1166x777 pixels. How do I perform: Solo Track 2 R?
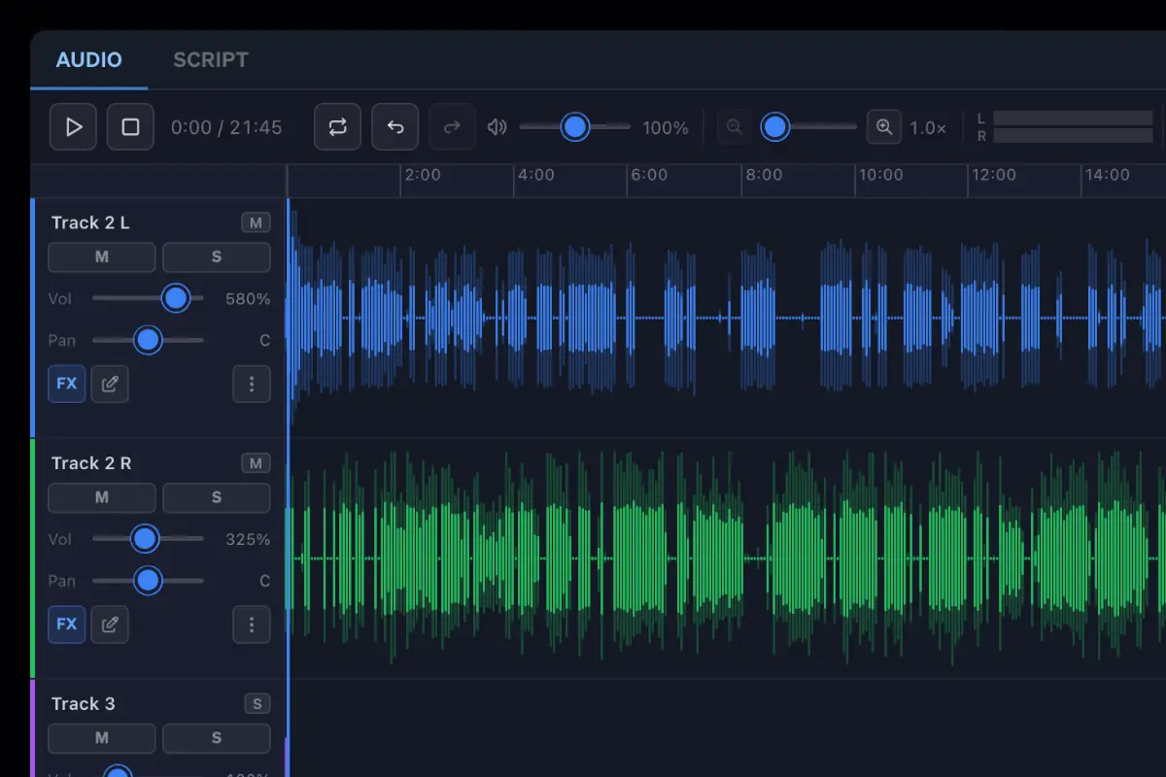217,498
